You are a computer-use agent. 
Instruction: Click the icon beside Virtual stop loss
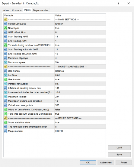coord(5,105)
